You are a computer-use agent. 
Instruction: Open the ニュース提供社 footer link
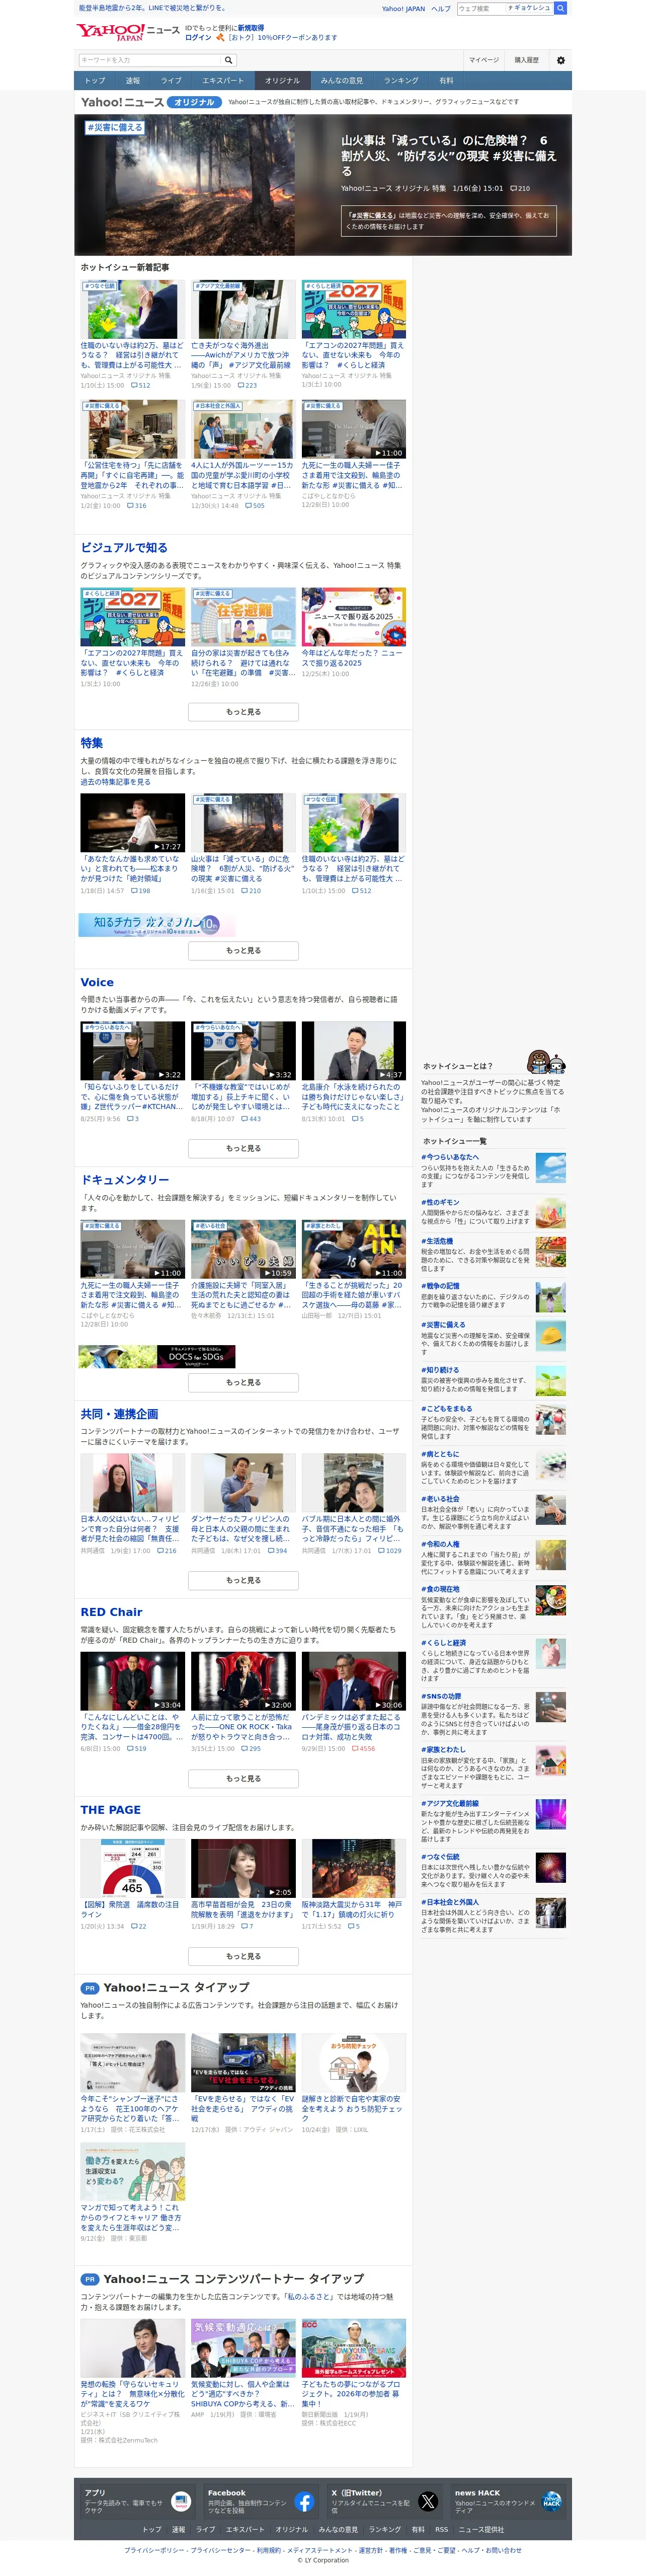pos(481,2529)
